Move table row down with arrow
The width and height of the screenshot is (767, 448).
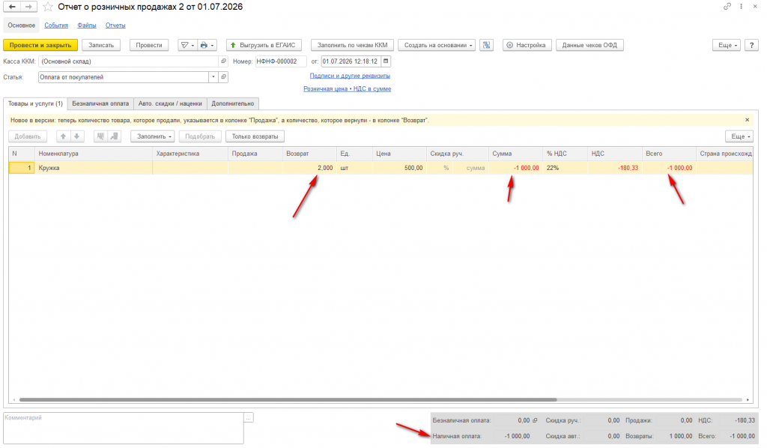click(77, 136)
